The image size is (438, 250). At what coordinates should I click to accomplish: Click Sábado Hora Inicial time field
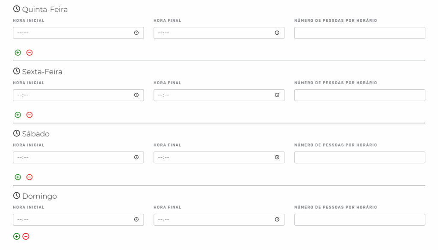point(78,157)
